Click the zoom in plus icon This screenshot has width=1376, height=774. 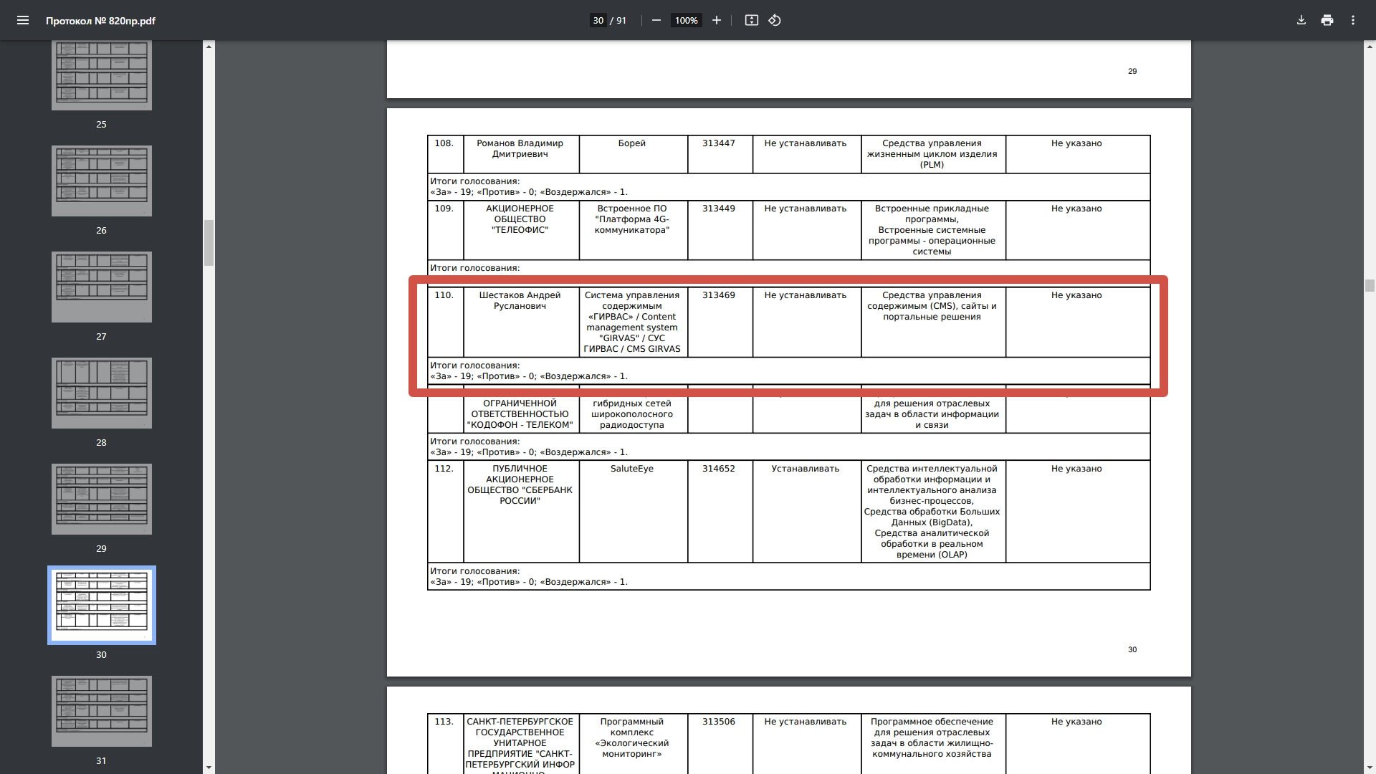716,20
